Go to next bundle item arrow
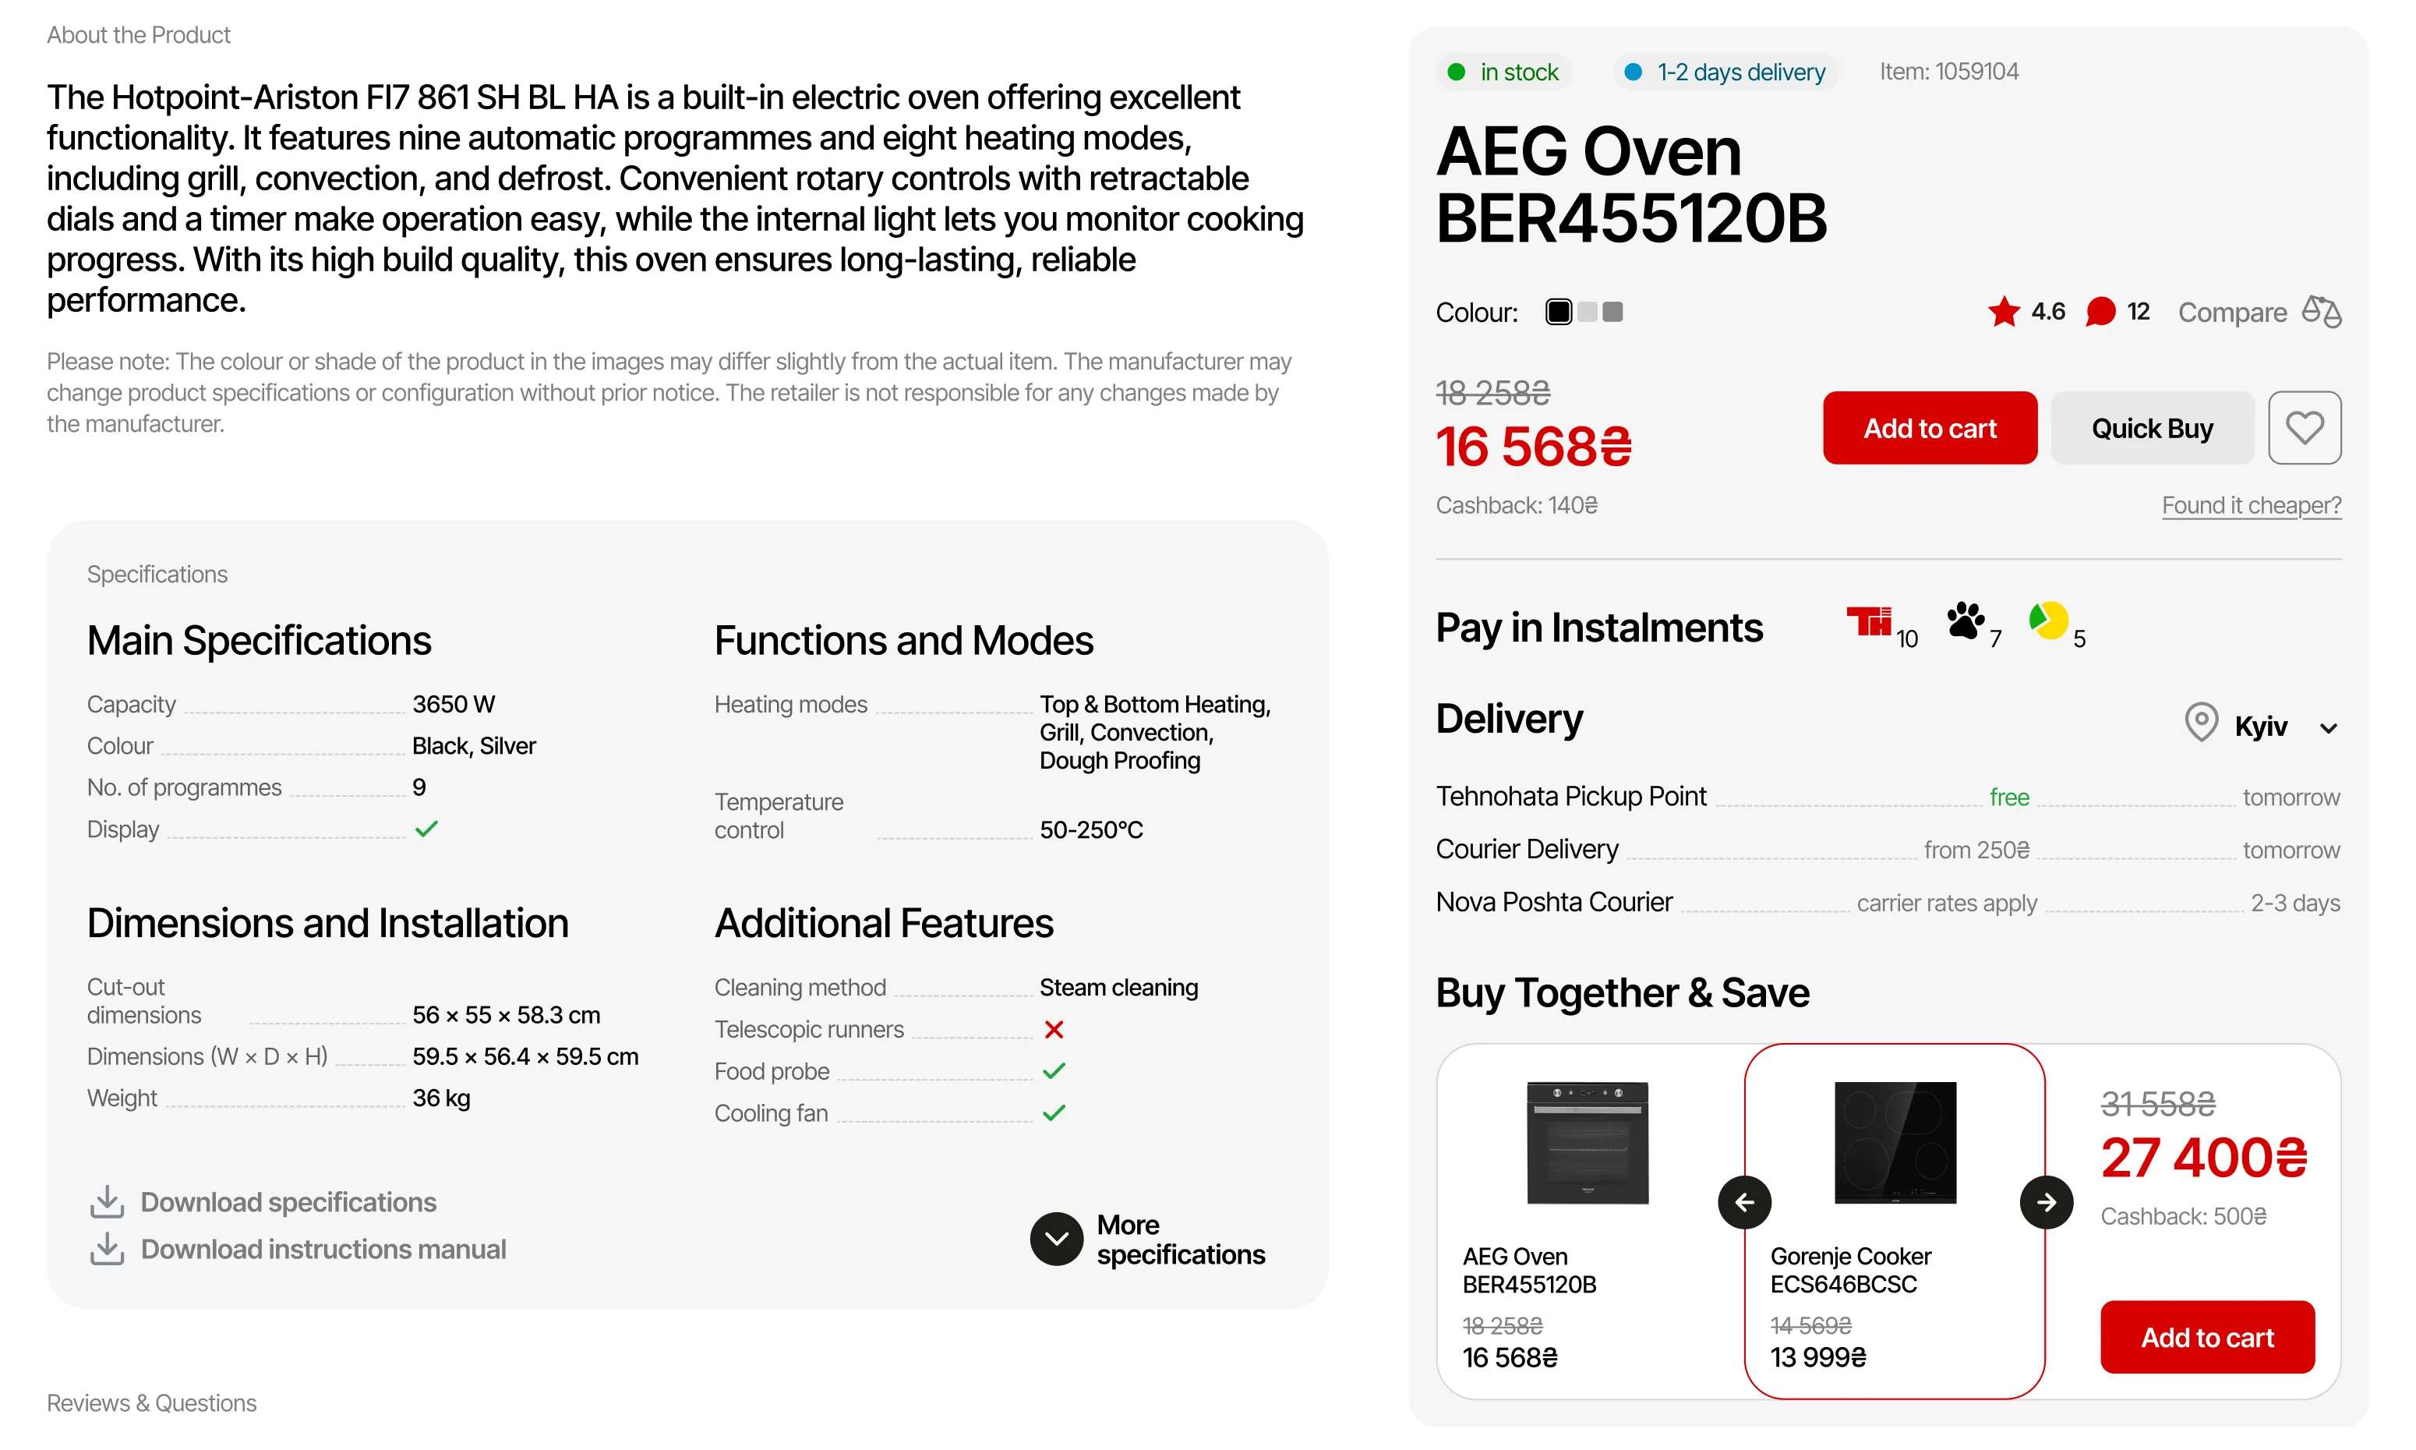 click(2046, 1202)
